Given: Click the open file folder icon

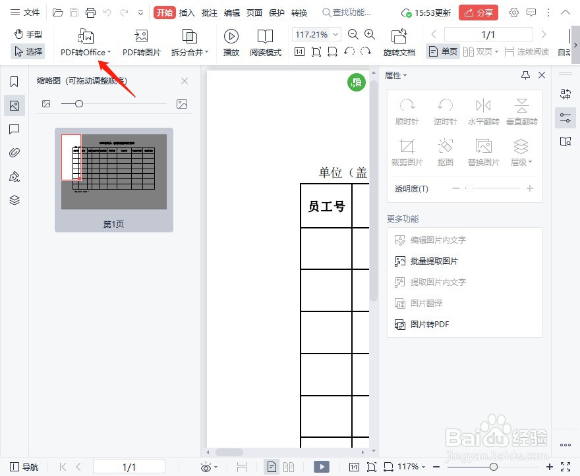Looking at the screenshot, I should [x=58, y=13].
